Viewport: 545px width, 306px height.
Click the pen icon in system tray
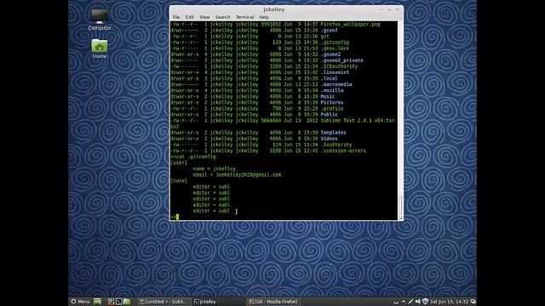tap(410, 302)
